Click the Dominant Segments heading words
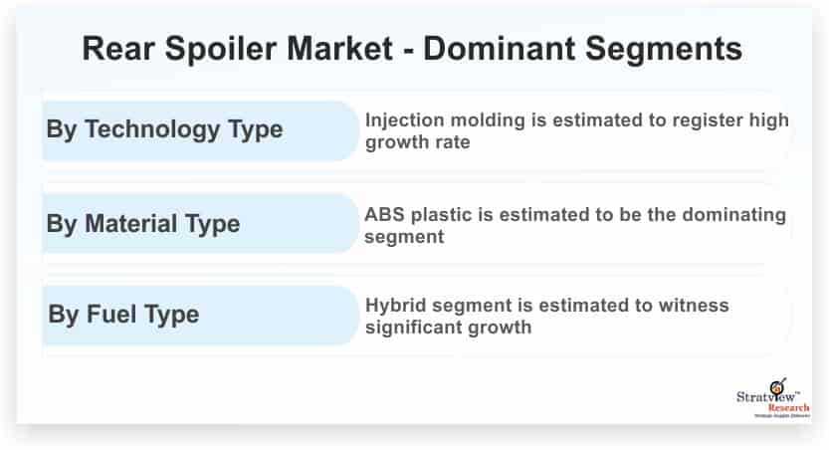The image size is (829, 450). click(x=582, y=49)
